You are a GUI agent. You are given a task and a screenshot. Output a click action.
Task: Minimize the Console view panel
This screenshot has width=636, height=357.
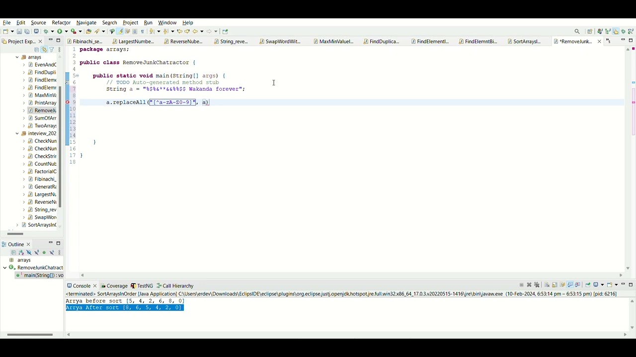point(623,285)
